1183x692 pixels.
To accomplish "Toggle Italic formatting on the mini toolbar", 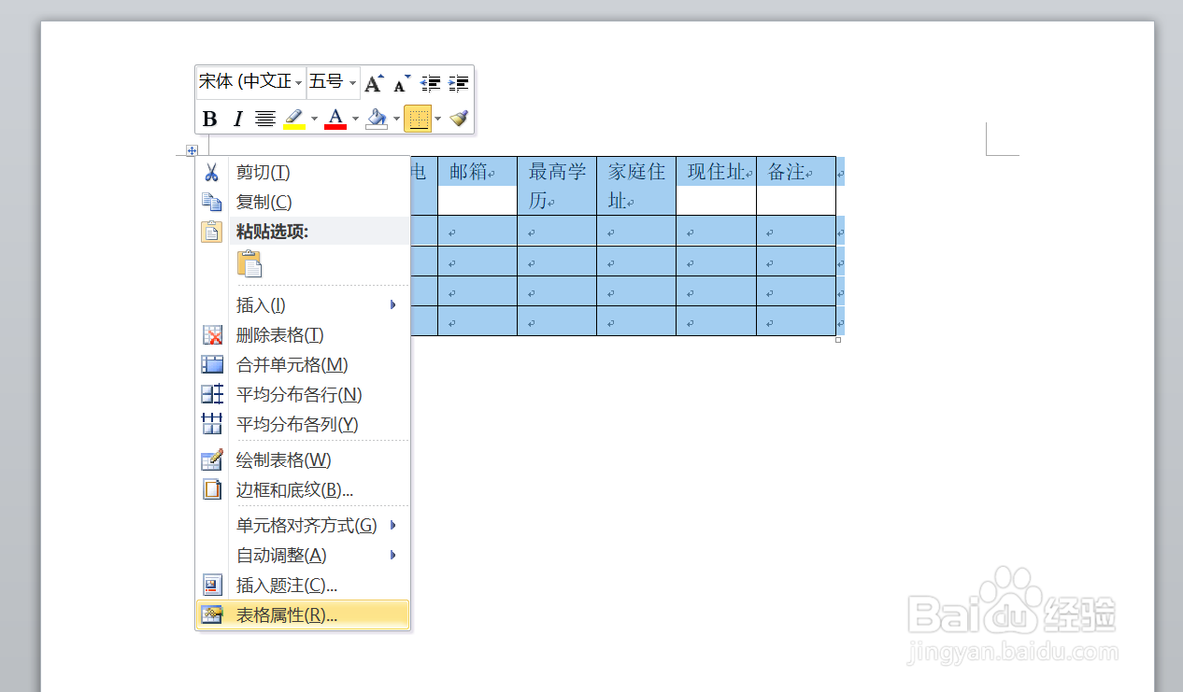I will (237, 118).
